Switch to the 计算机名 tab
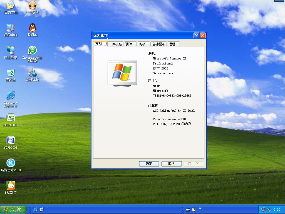The height and width of the screenshot is (214, 285). [x=115, y=44]
